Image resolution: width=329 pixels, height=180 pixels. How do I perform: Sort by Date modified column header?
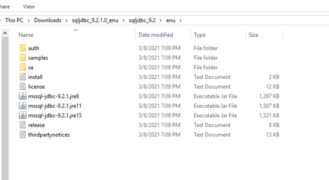coord(156,35)
